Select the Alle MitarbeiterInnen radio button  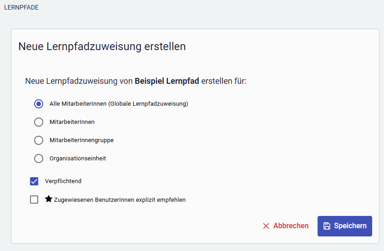[x=39, y=104]
